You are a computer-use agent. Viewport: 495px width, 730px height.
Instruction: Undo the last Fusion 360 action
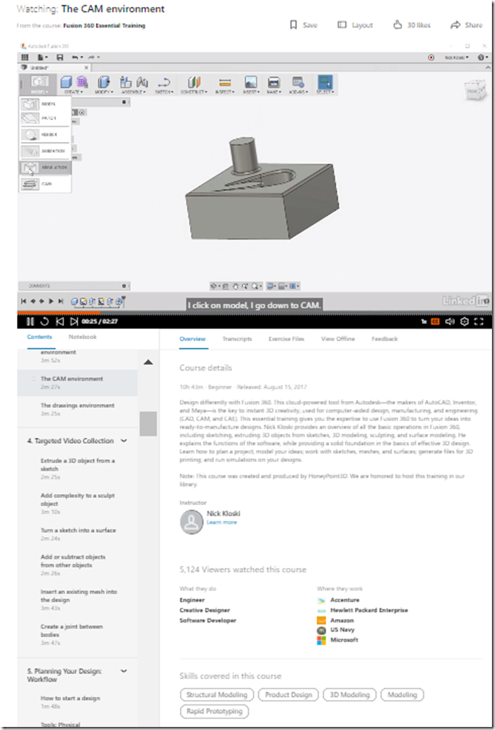77,58
